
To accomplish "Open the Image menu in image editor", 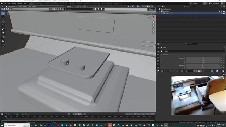I will coord(177,71).
